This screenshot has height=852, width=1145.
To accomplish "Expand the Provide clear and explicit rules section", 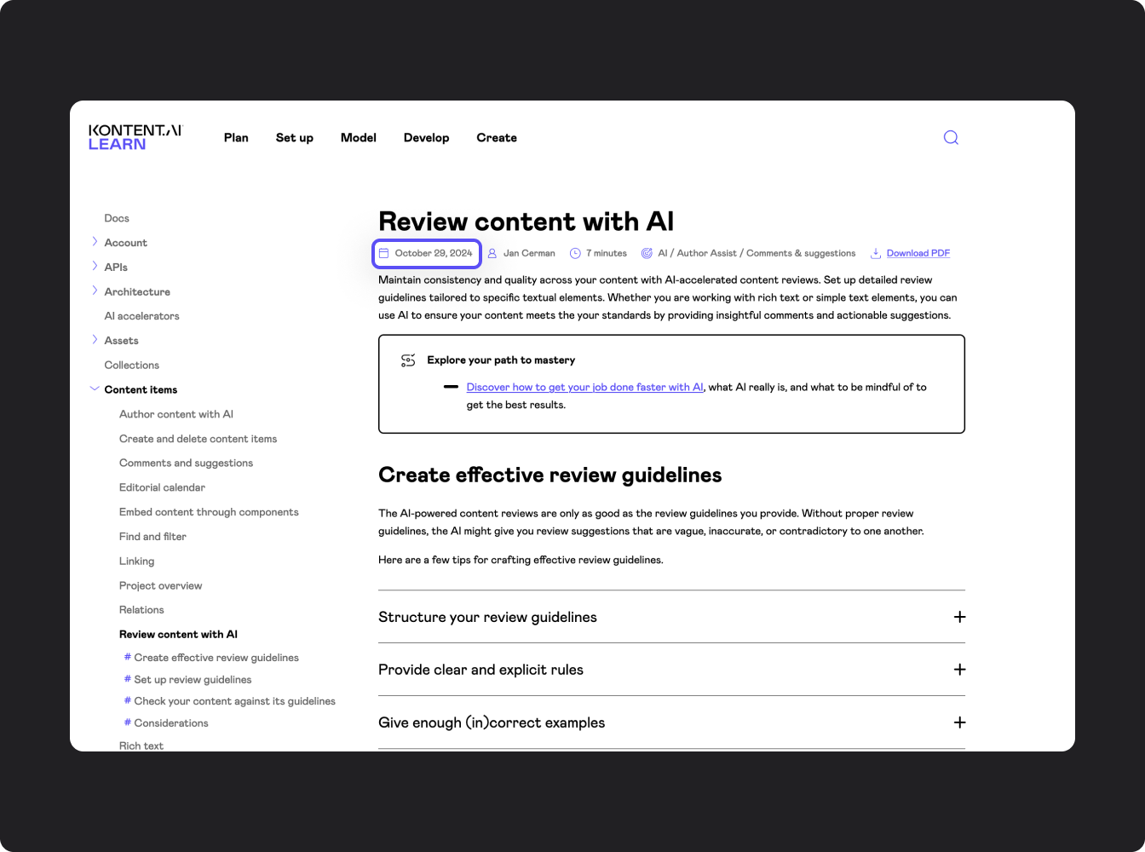I will [x=959, y=669].
